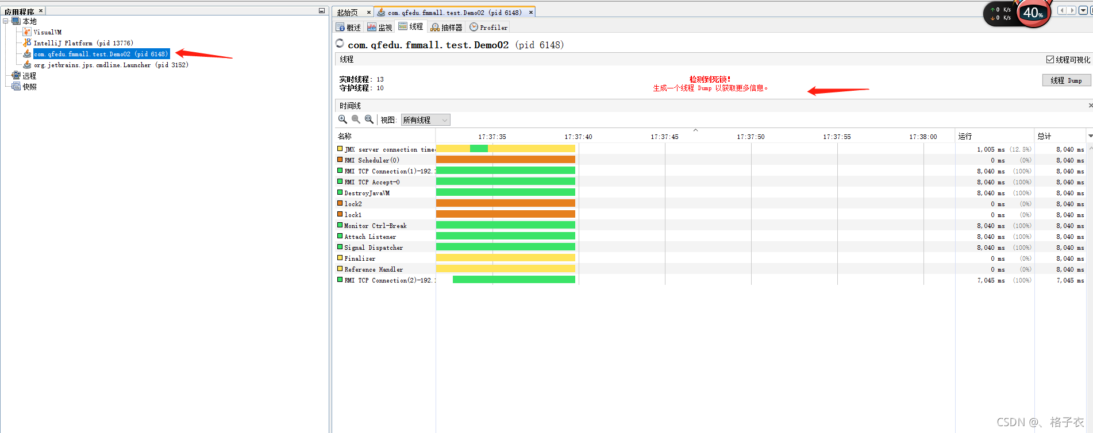
Task: Click the state icon of lock2 thread
Action: pyautogui.click(x=340, y=203)
